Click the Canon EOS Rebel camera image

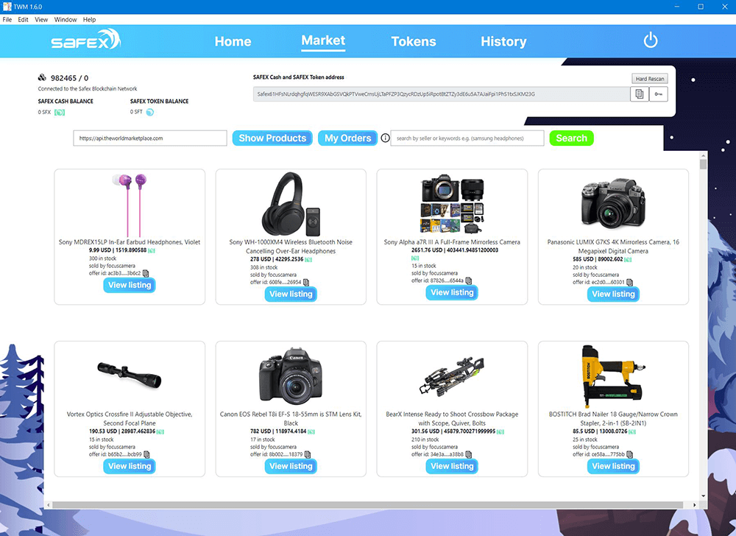click(291, 376)
